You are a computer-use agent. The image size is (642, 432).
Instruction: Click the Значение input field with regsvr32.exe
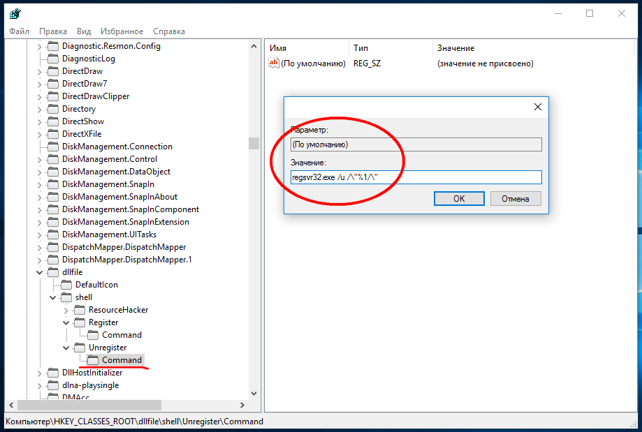(416, 177)
